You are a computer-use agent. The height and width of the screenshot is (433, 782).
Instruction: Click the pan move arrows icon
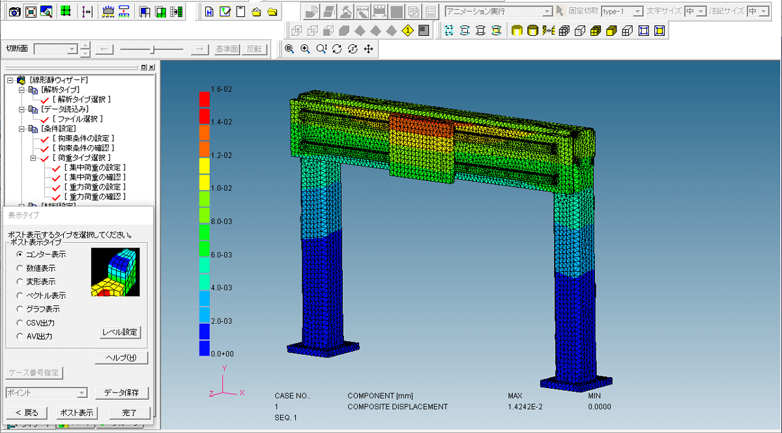[368, 49]
